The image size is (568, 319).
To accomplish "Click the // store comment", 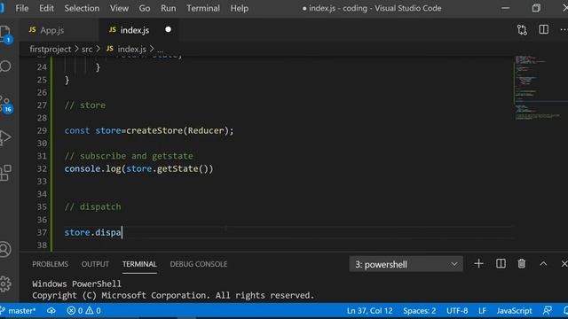I will click(x=85, y=105).
